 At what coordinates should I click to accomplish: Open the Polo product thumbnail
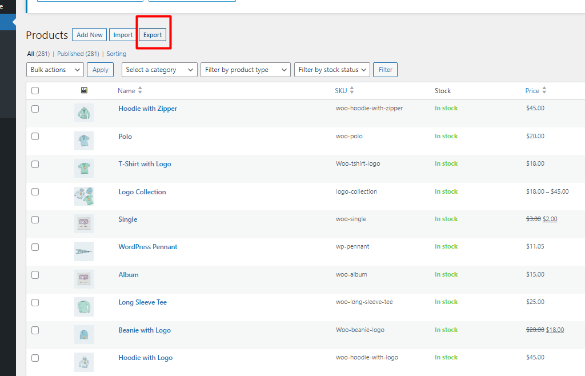(x=84, y=141)
